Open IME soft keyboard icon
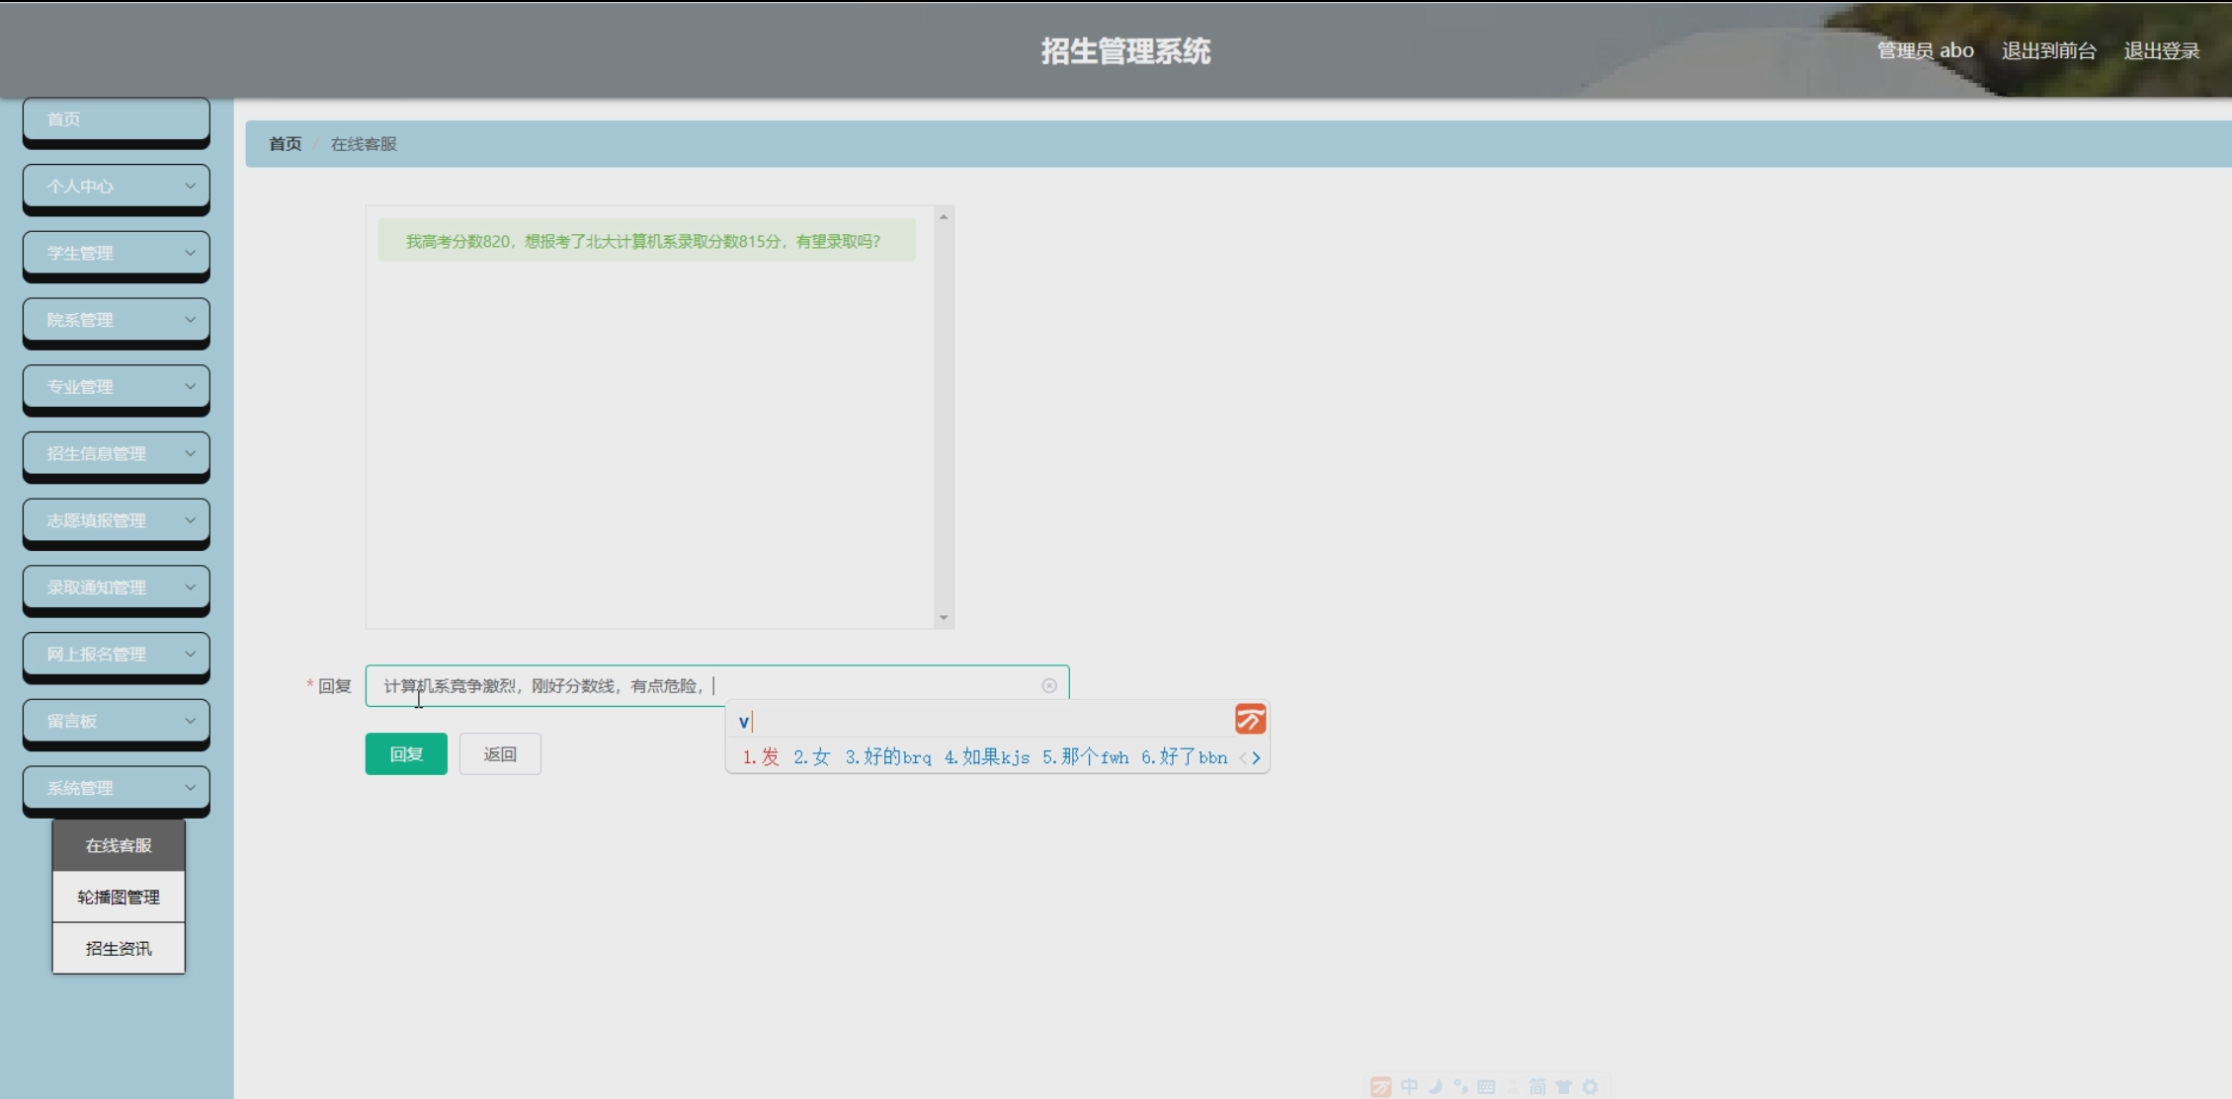 (1486, 1086)
